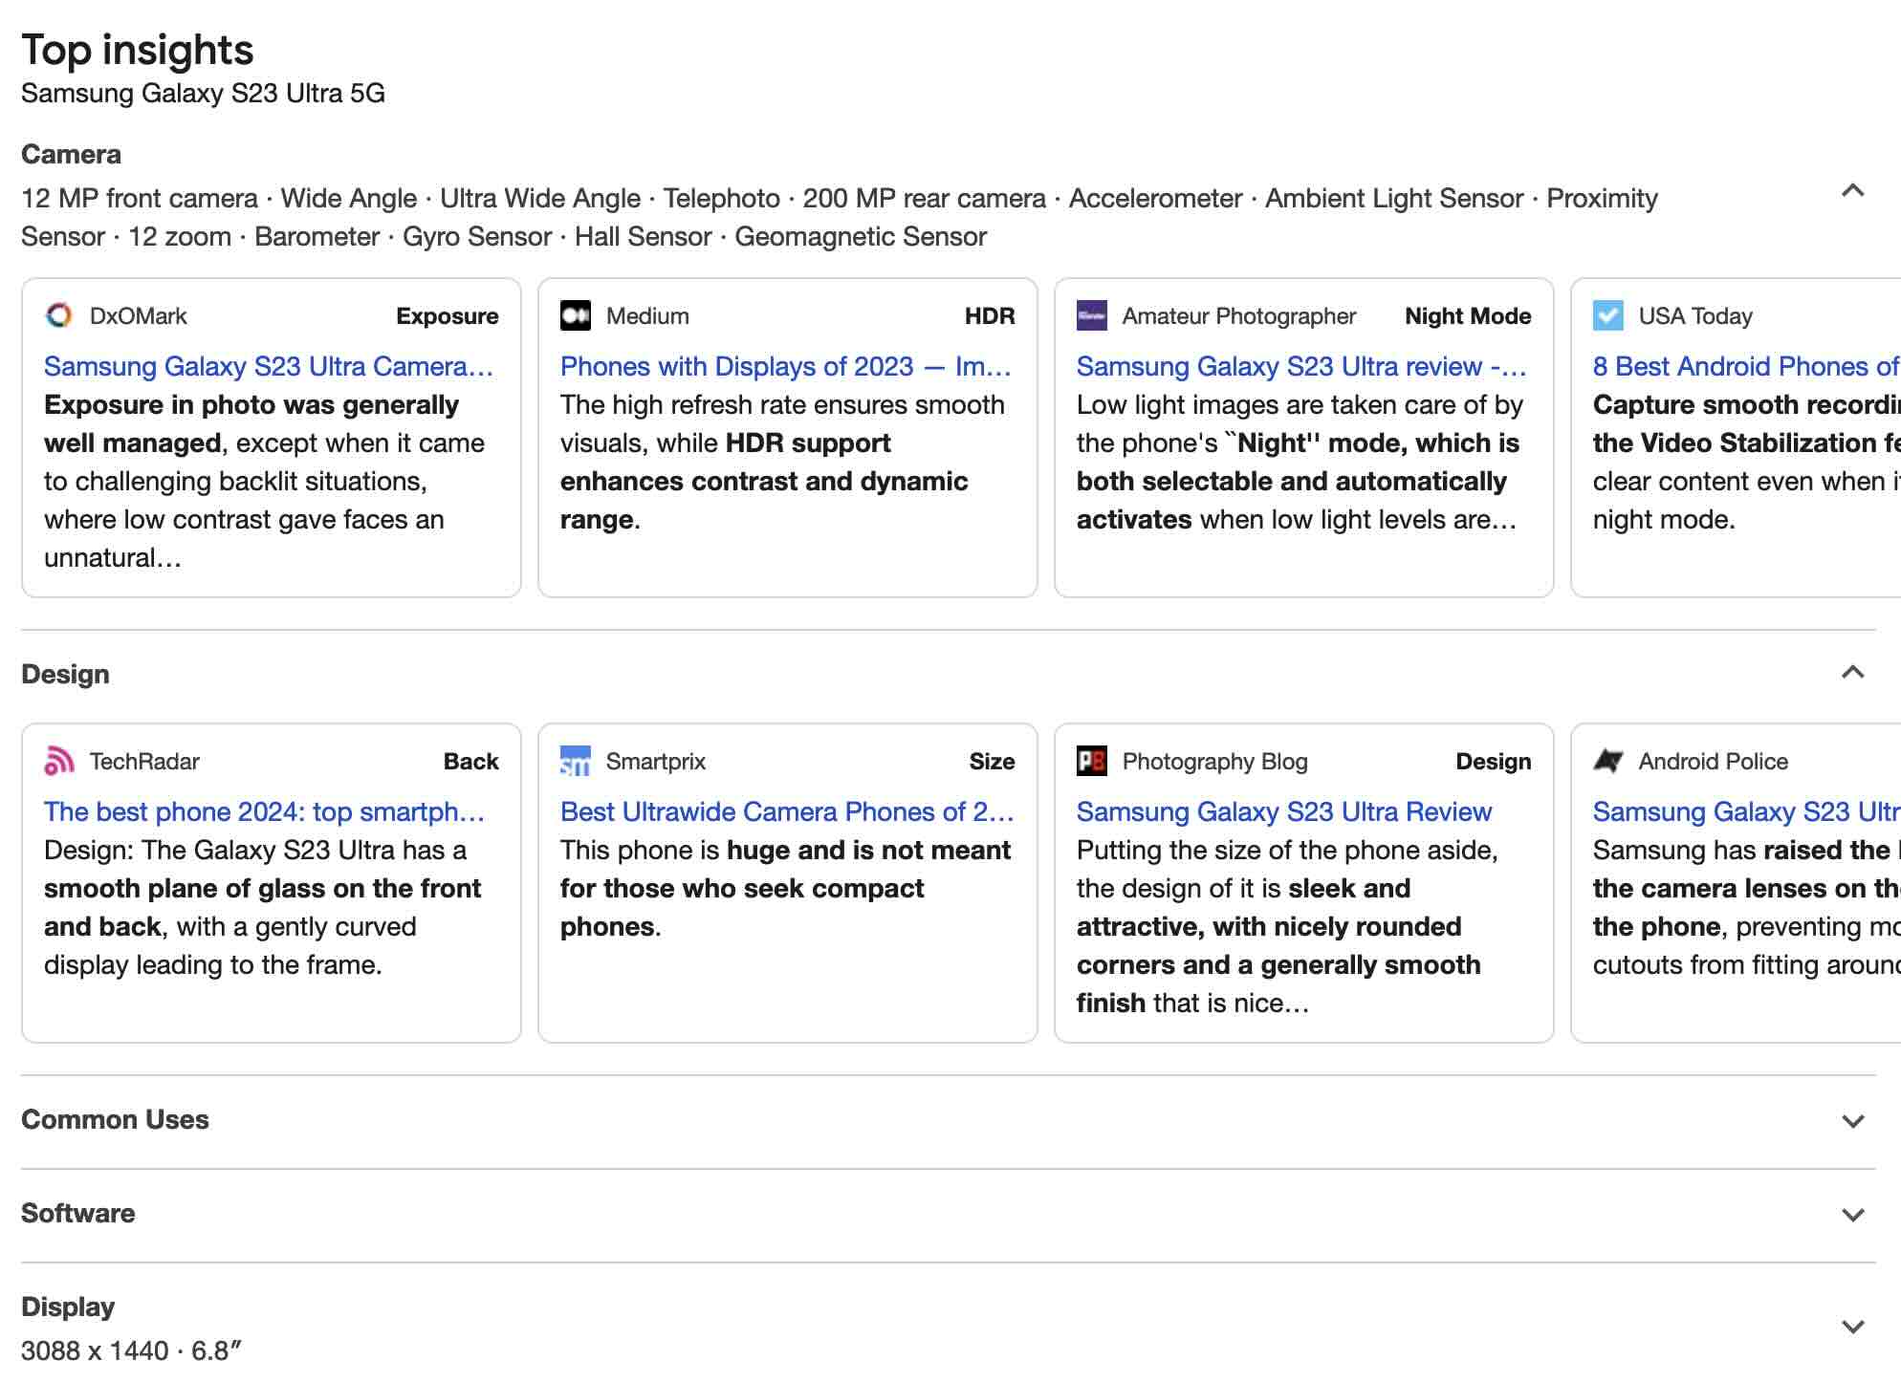Click the DxOMark logo icon
This screenshot has width=1901, height=1382.
point(59,315)
